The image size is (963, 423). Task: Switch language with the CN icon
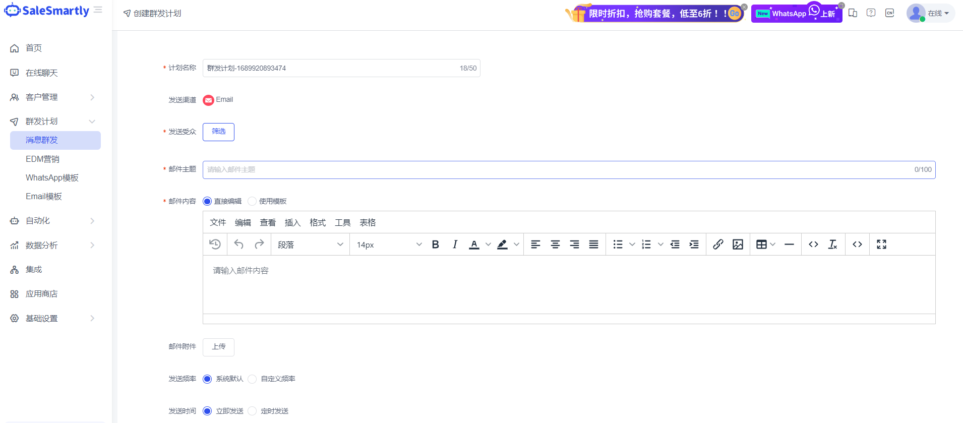click(x=890, y=13)
